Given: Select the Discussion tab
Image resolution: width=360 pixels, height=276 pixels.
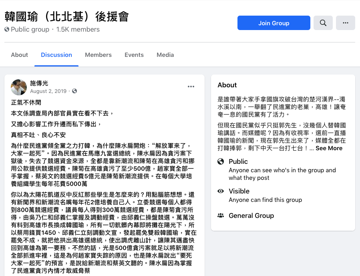Looking at the screenshot, I should pyautogui.click(x=56, y=55).
